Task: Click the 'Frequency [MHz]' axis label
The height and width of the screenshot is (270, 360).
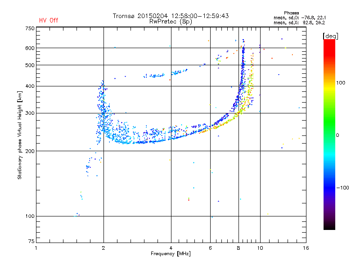Action: pos(171,254)
